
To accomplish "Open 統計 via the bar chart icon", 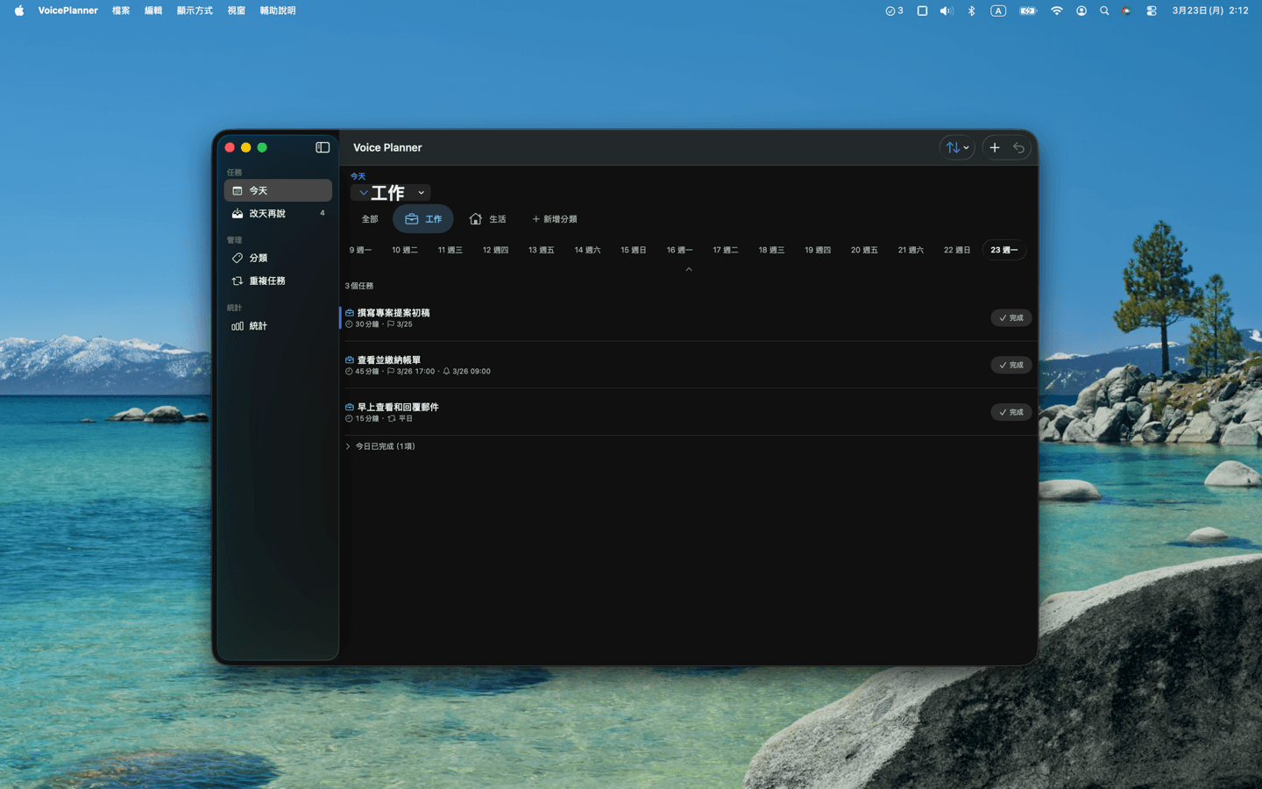I will click(237, 325).
